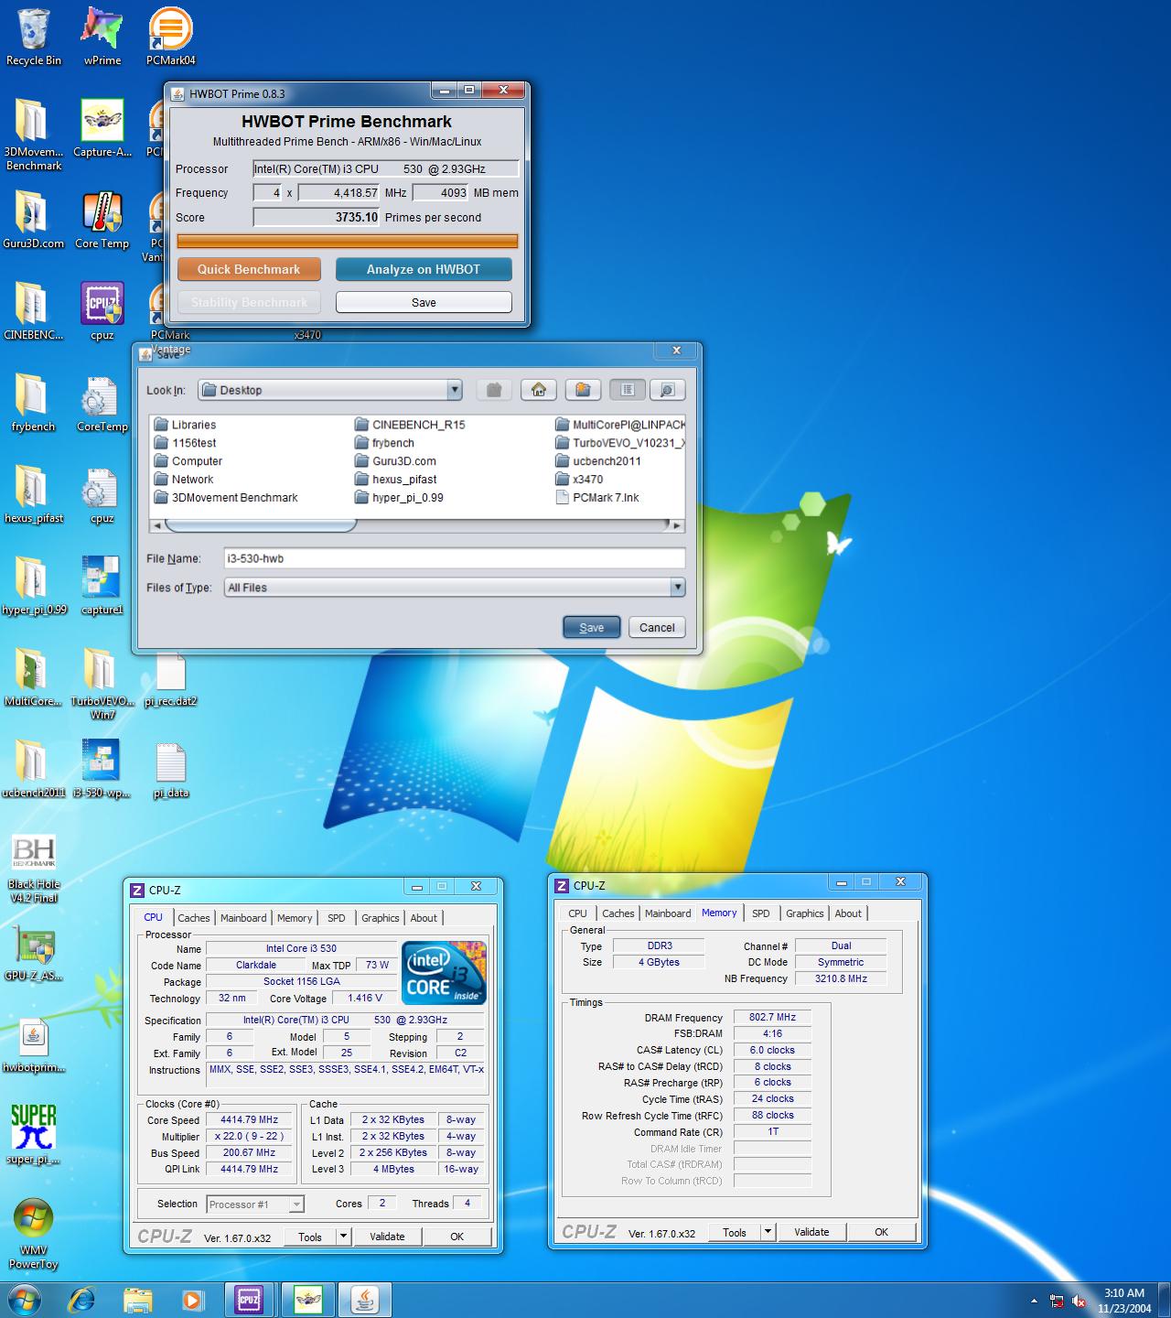Select CPU tab in right CPU-Z window
The height and width of the screenshot is (1318, 1171).
[x=577, y=913]
